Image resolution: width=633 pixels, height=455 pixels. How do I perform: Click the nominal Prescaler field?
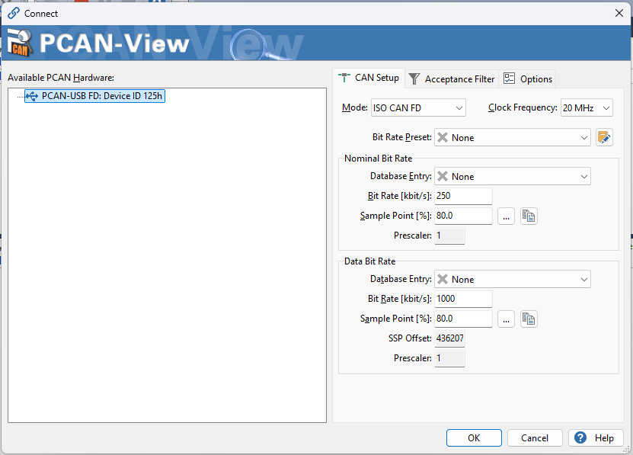tap(449, 236)
